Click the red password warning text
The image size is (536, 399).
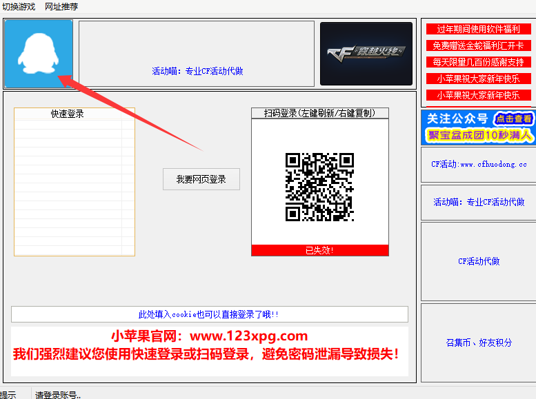point(206,354)
